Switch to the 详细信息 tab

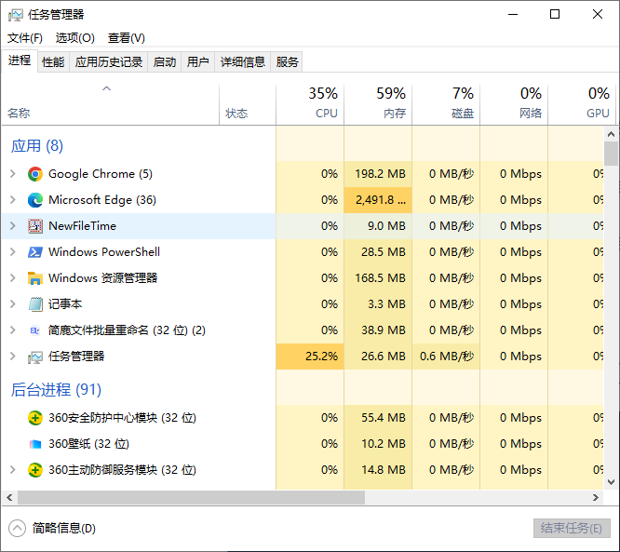tap(242, 62)
